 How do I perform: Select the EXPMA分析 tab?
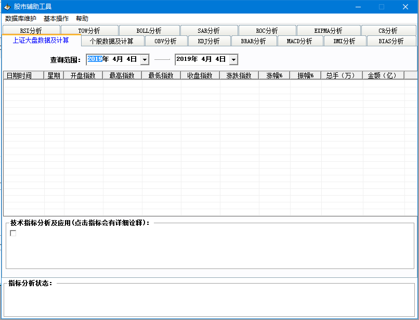pos(328,31)
